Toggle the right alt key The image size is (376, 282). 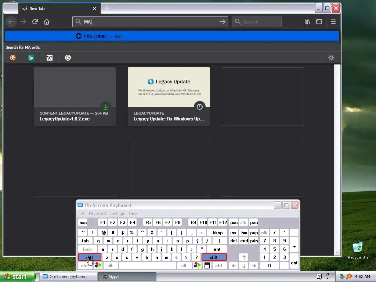point(184,265)
